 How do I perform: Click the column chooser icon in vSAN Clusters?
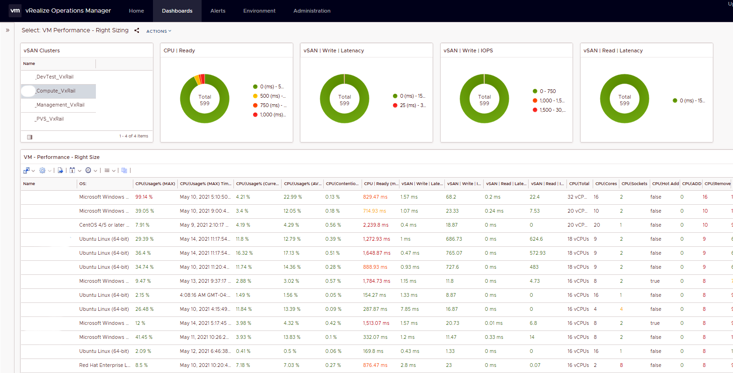[29, 137]
